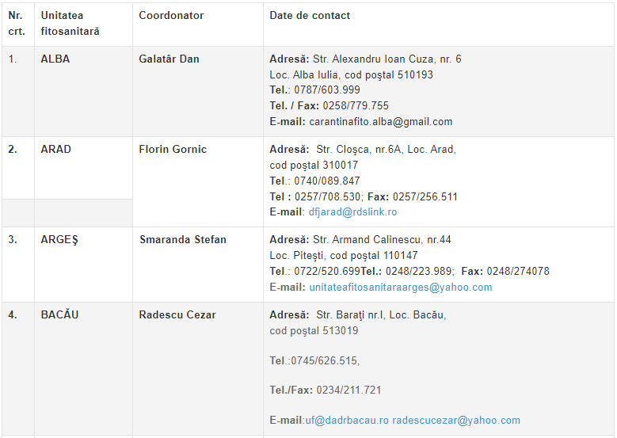
Task: Click the ALBA unit cell
Action: tap(83, 92)
